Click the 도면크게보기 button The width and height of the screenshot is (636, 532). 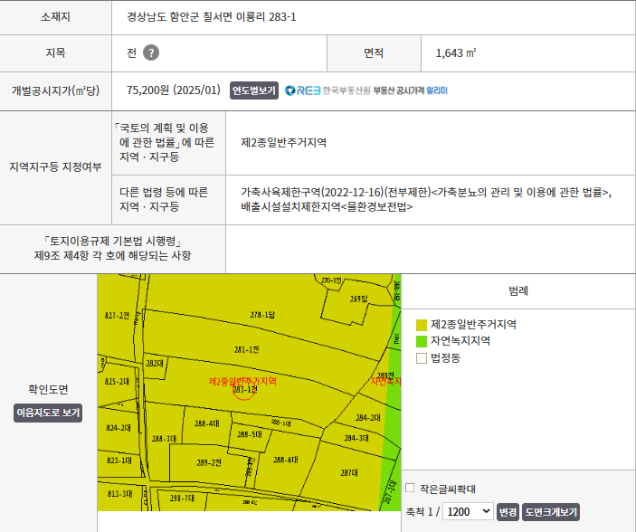point(550,512)
